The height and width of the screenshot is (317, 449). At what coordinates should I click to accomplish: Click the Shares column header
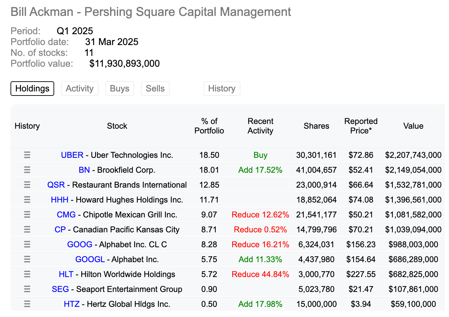(317, 126)
